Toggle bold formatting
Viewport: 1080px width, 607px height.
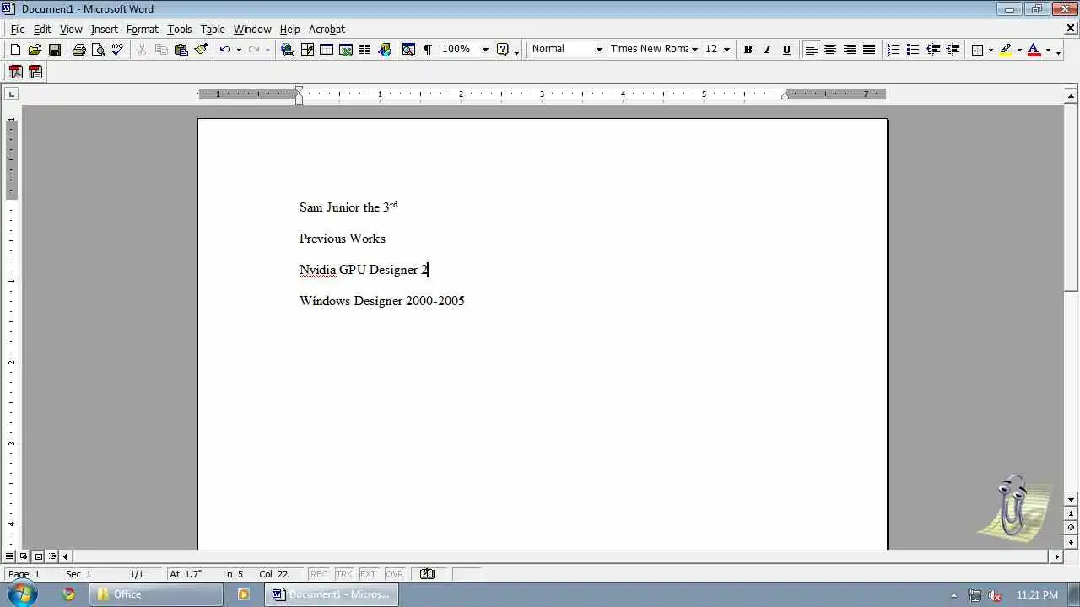point(748,50)
